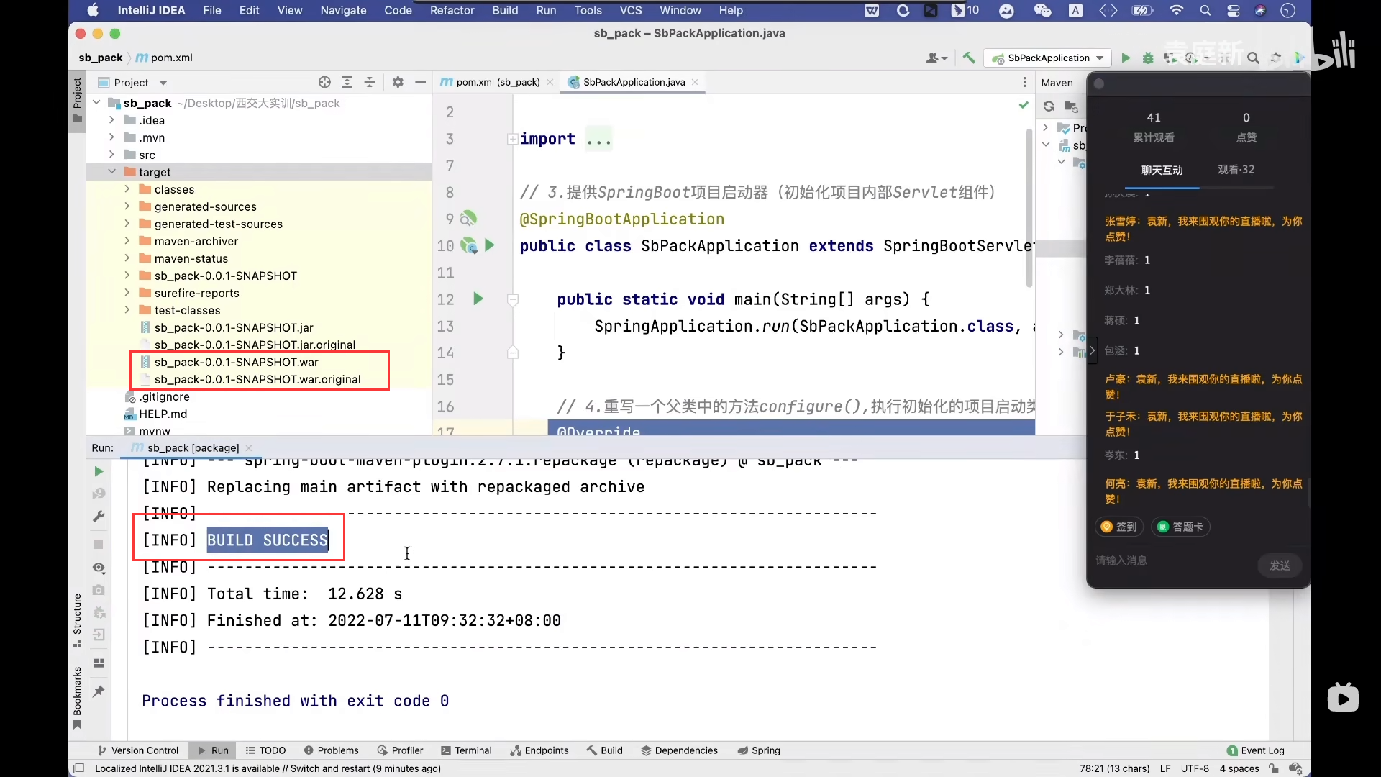Expand all in the Project panel

click(347, 83)
